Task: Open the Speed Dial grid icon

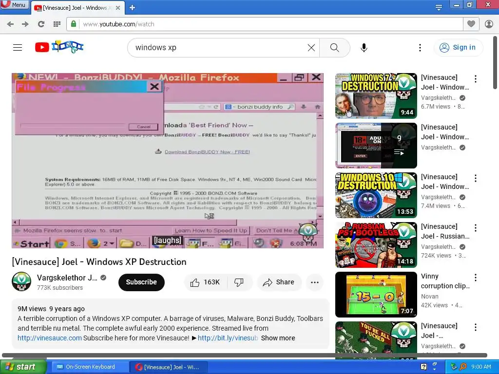Action: 57,24
